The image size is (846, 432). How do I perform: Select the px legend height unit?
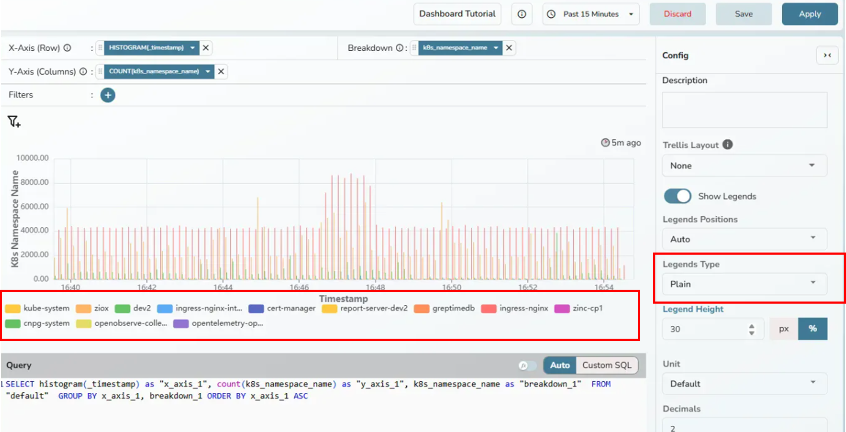(x=783, y=329)
